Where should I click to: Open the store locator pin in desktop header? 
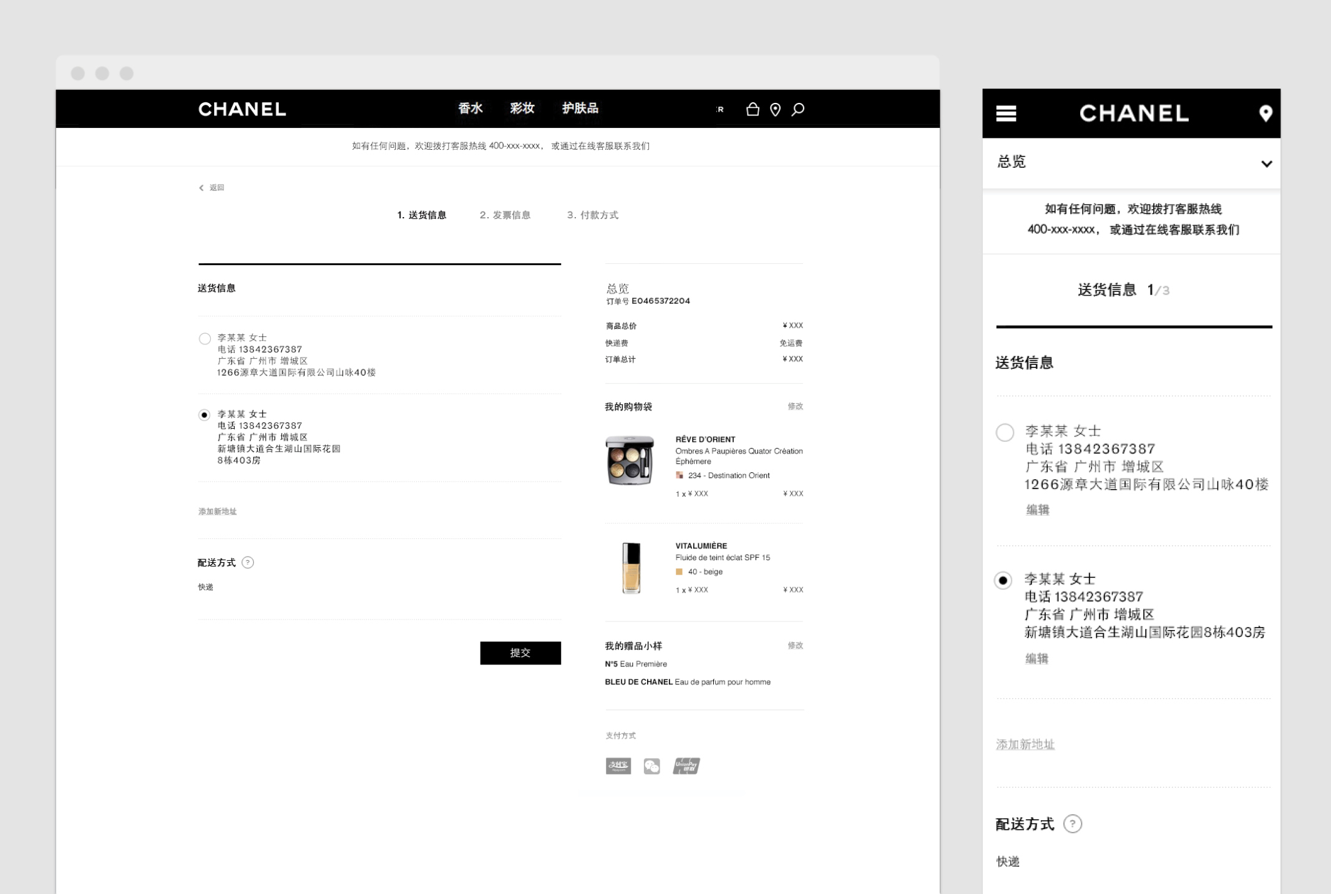pos(775,110)
